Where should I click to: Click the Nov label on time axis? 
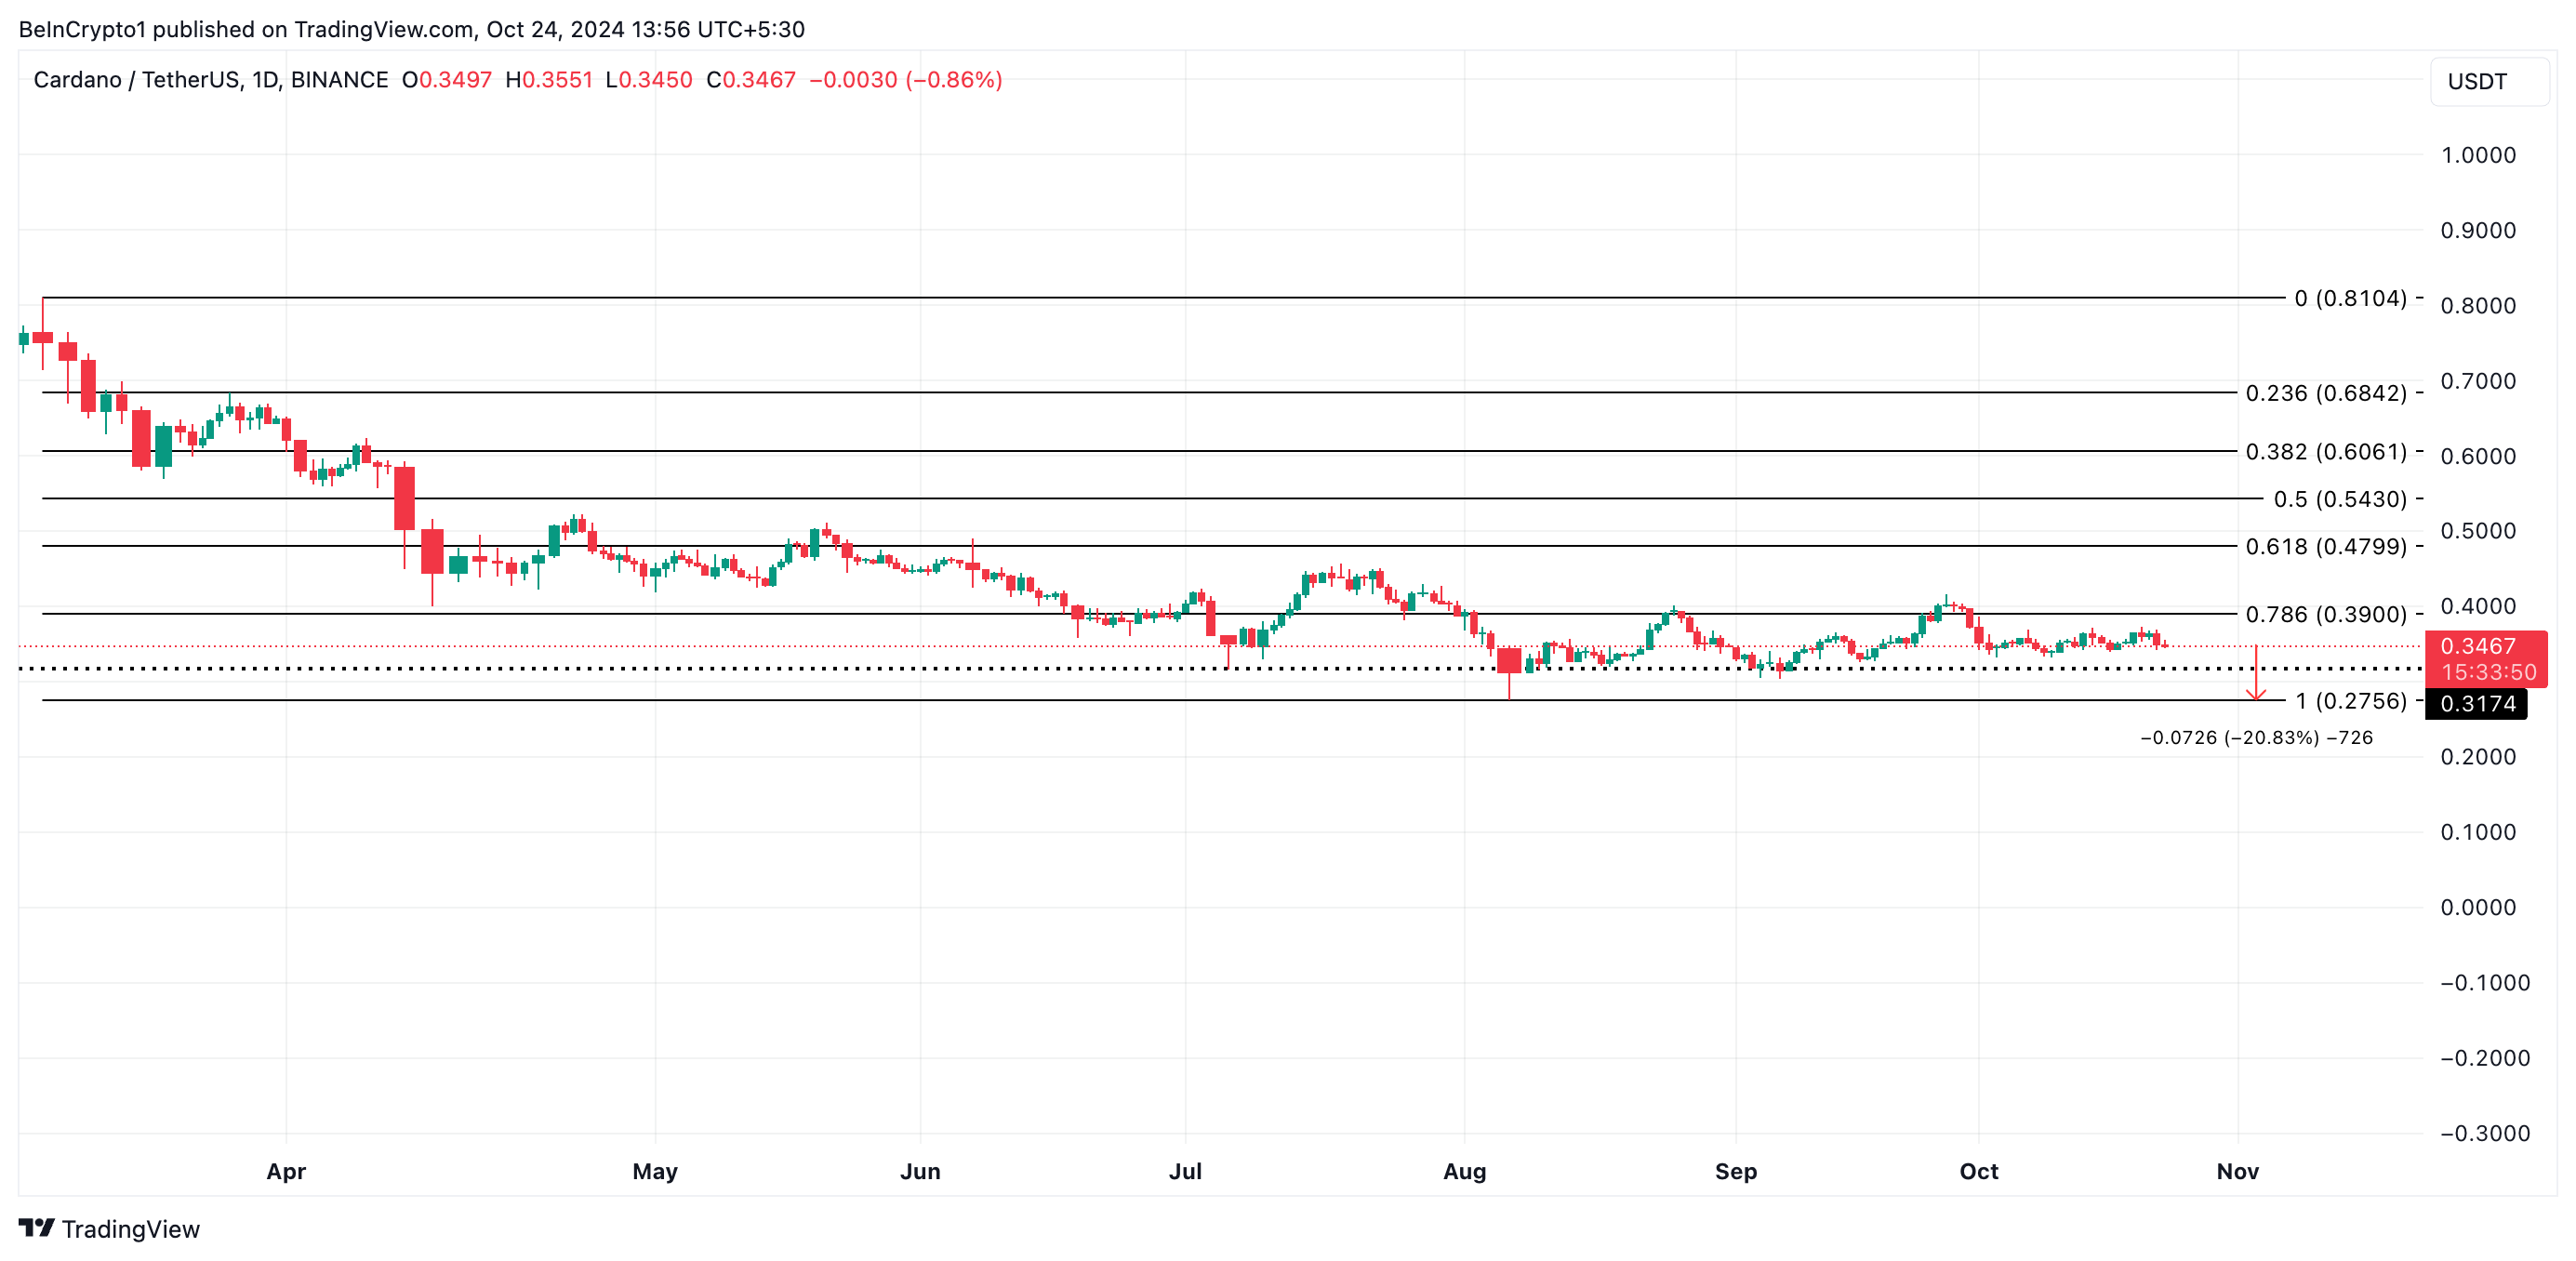2237,1171
